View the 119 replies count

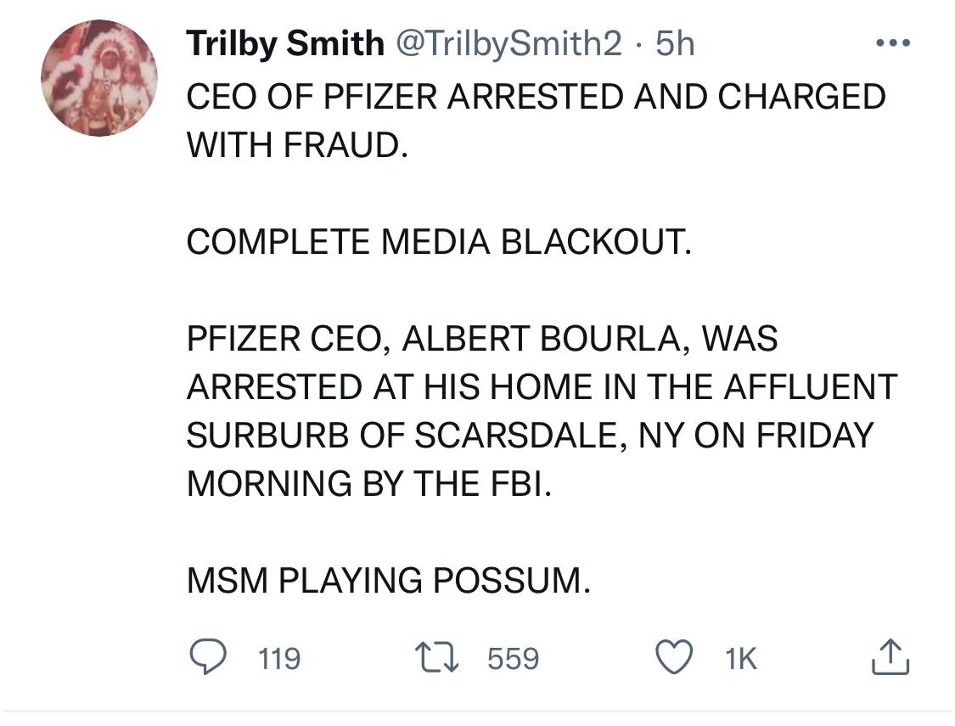coord(279,658)
